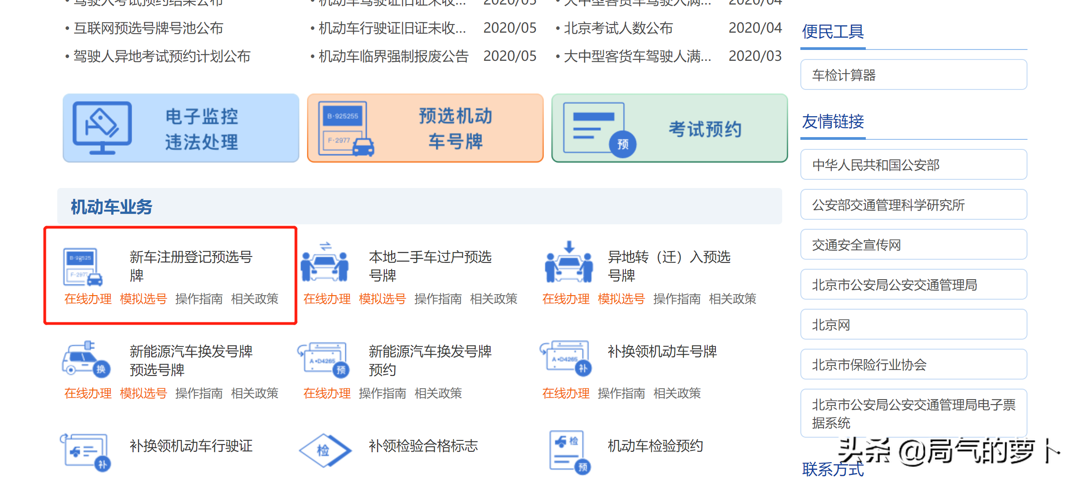Click 在线办理 under 新车注册登记预选号牌
The width and height of the screenshot is (1077, 479).
point(88,299)
